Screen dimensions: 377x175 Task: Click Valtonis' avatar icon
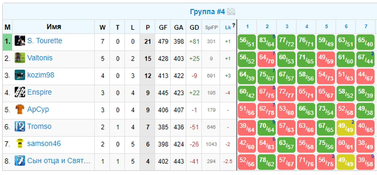tap(20, 58)
